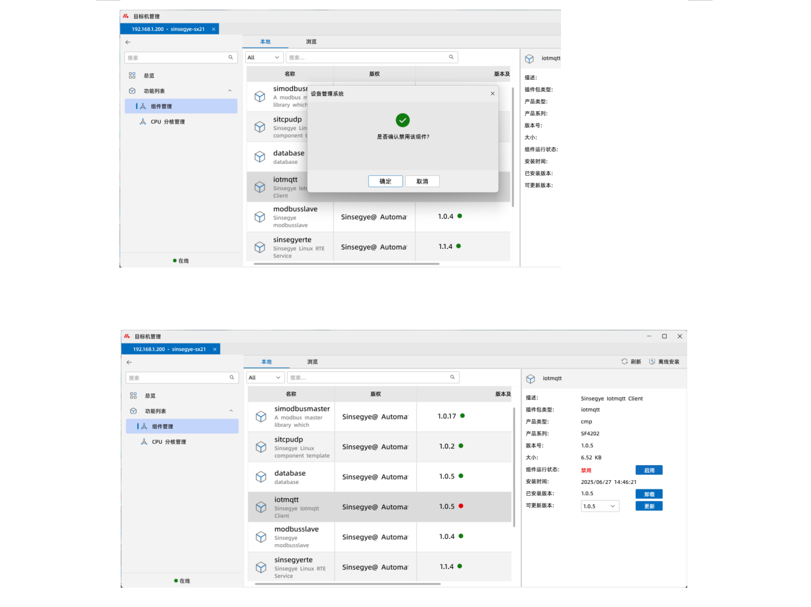Click simodbusmaster package cube icon in lower window
The image size is (811, 607).
[x=261, y=417]
